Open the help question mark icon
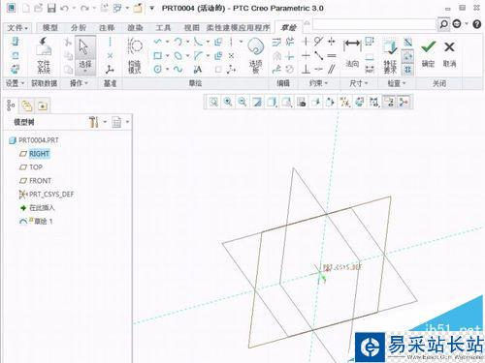This screenshot has height=363, width=485. coord(477,24)
